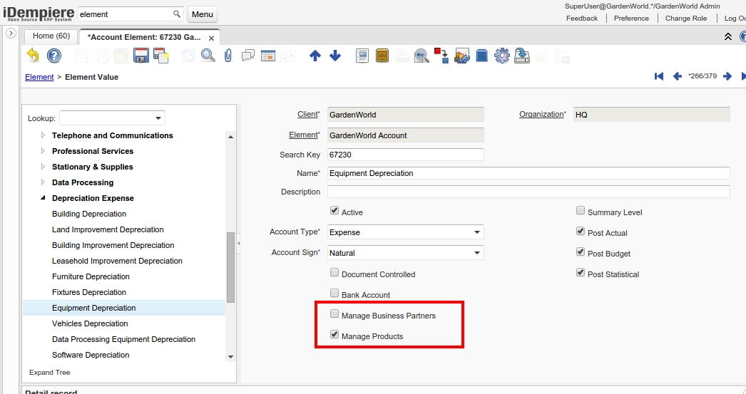Collapse the Depreciation Expense tree node
The width and height of the screenshot is (746, 394).
pos(43,198)
